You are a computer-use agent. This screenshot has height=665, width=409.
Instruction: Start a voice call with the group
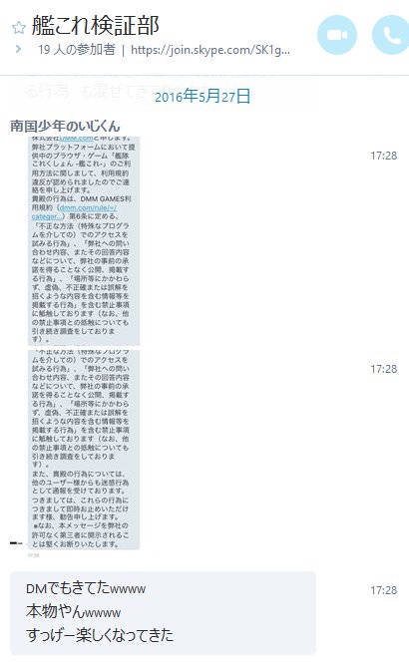coord(391,35)
